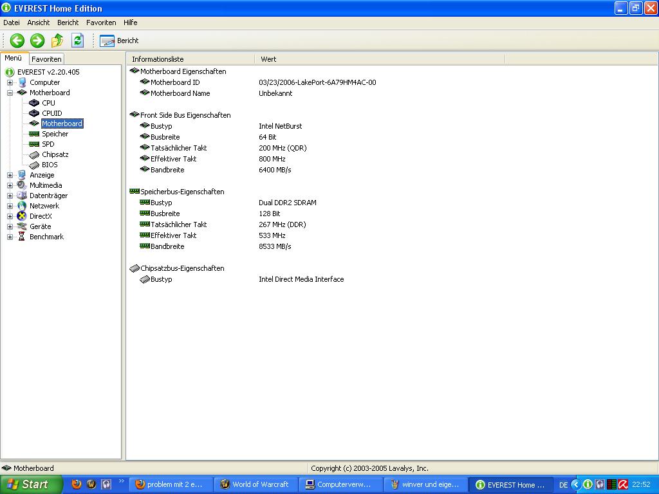659x494 pixels.
Task: Switch to the Favoriten tab
Action: pyautogui.click(x=46, y=59)
